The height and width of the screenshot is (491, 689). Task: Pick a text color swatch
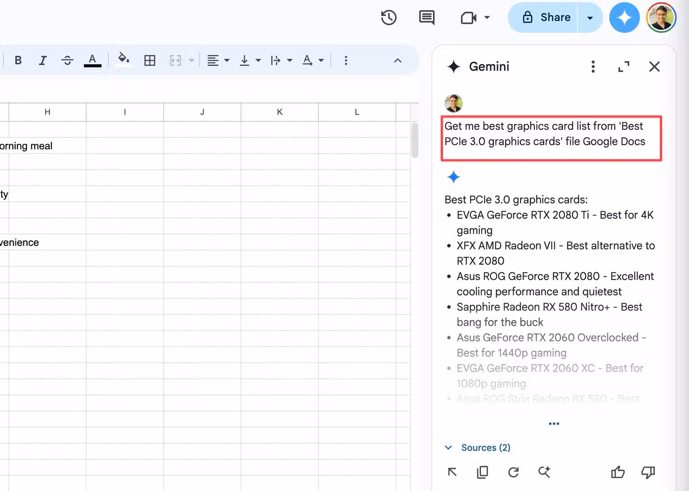pyautogui.click(x=92, y=60)
